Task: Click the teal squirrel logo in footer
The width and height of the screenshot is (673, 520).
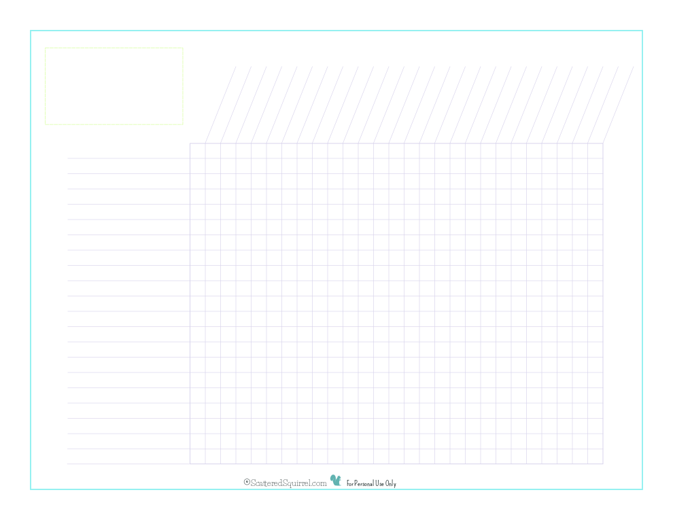Action: click(x=336, y=480)
